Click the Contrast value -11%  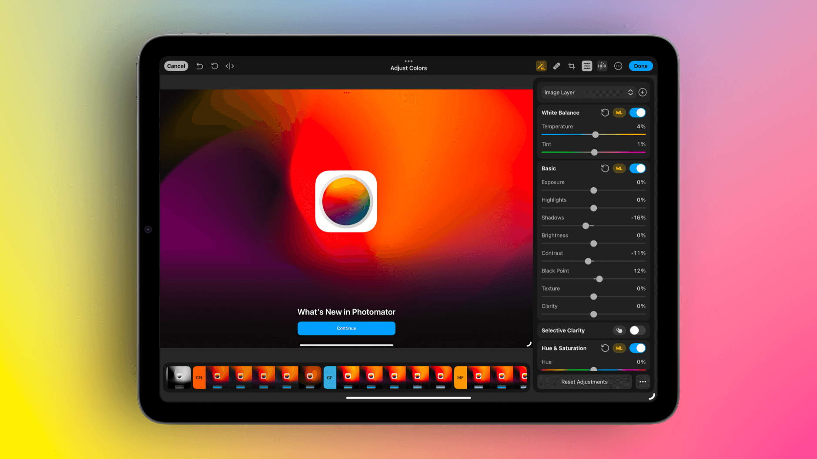pos(638,253)
